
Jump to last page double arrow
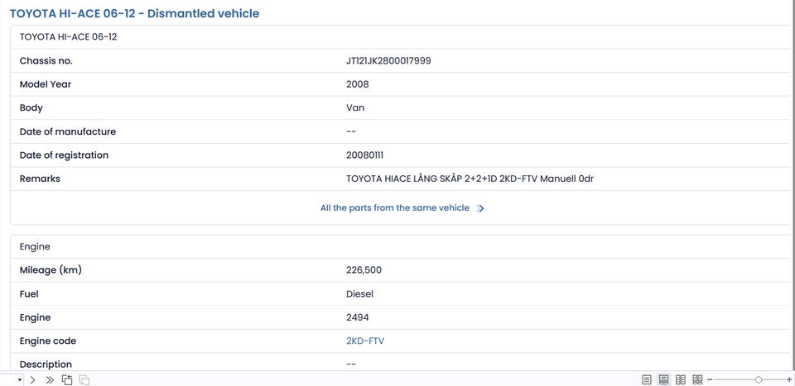point(50,380)
